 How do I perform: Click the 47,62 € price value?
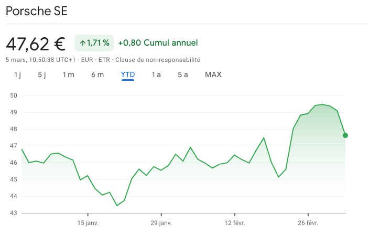(36, 43)
